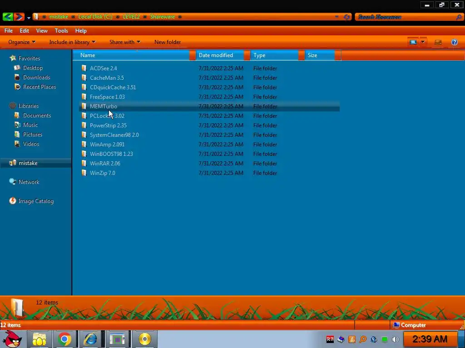Image resolution: width=465 pixels, height=348 pixels.
Task: Open the address bar history dropdown arrow
Action: 336,17
